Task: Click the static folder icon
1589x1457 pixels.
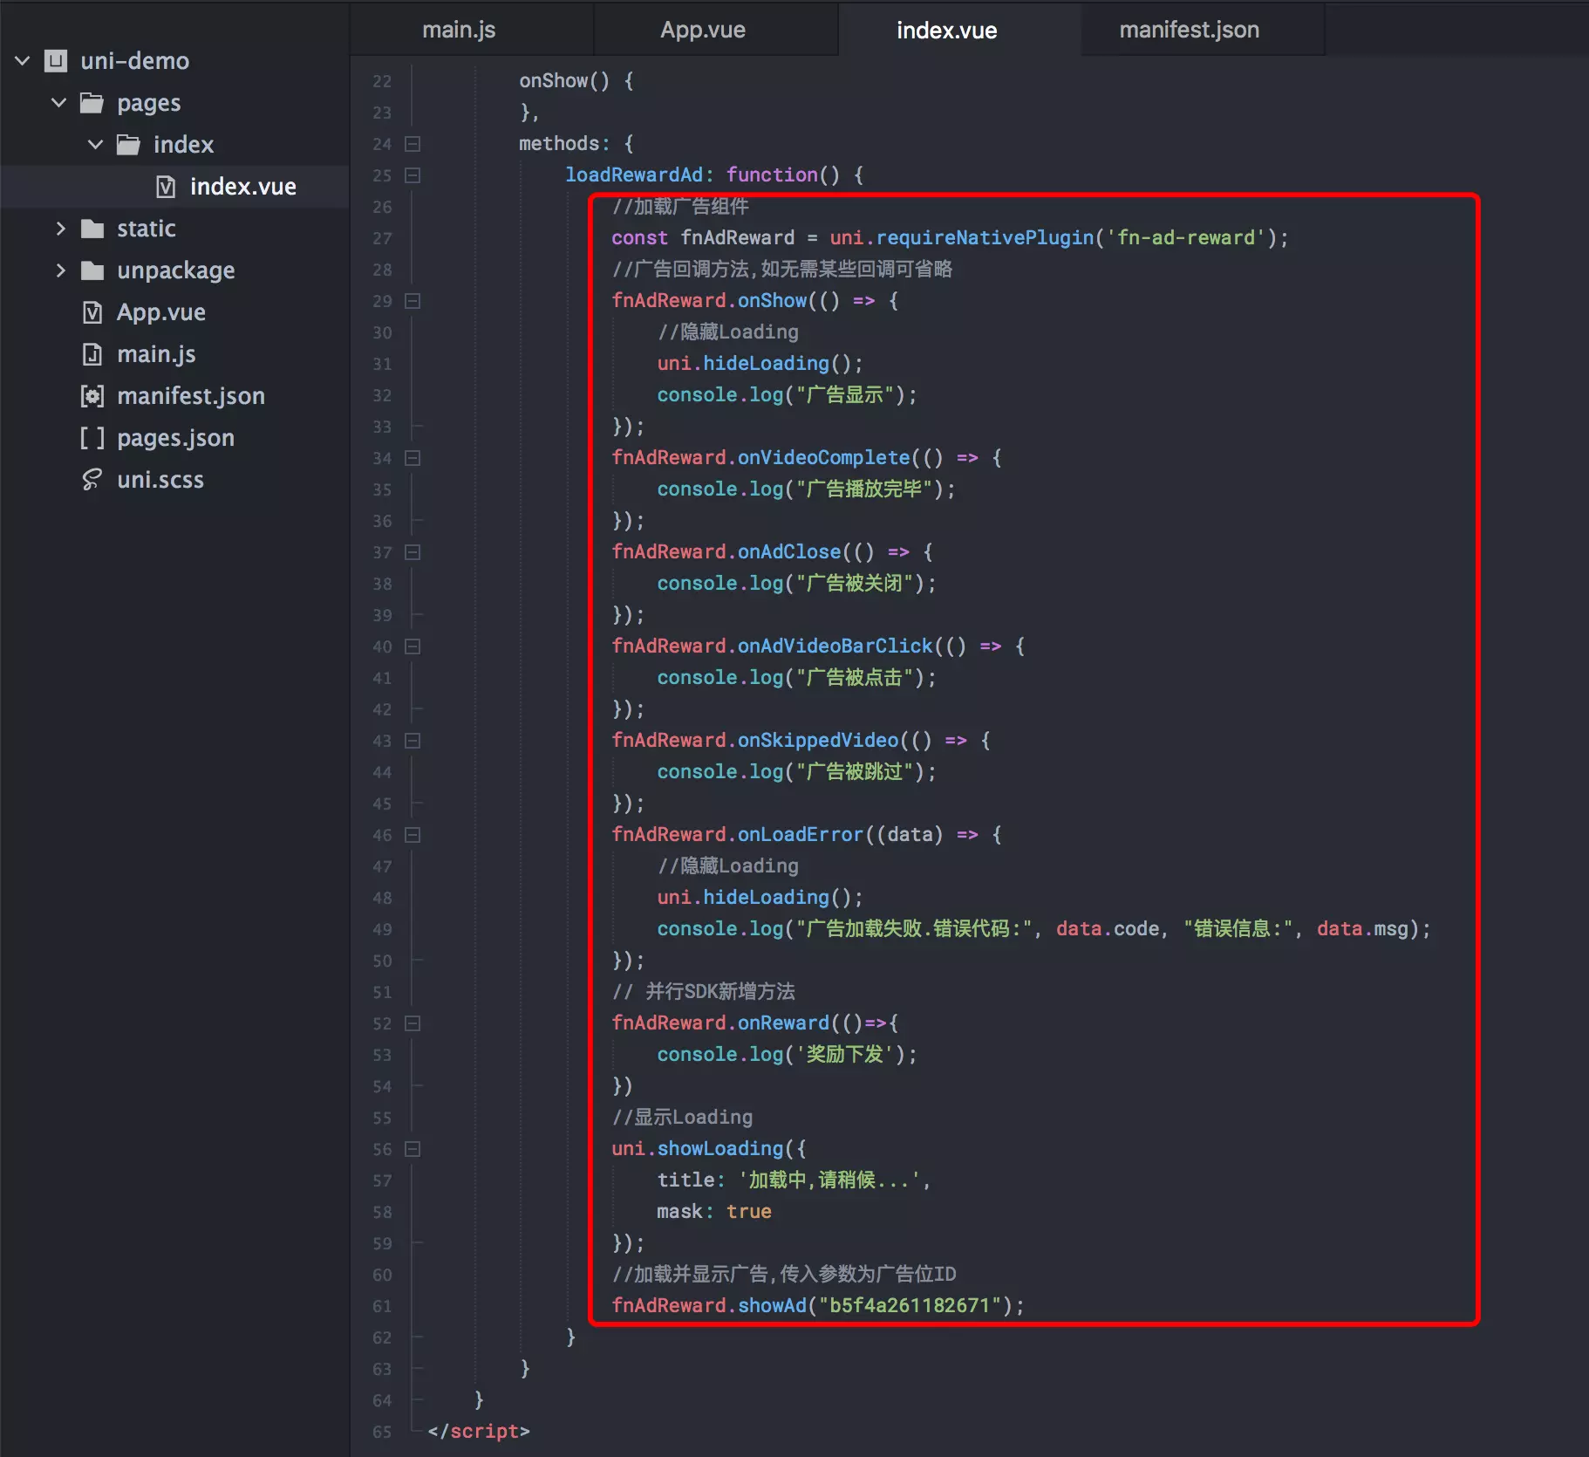Action: pyautogui.click(x=92, y=229)
